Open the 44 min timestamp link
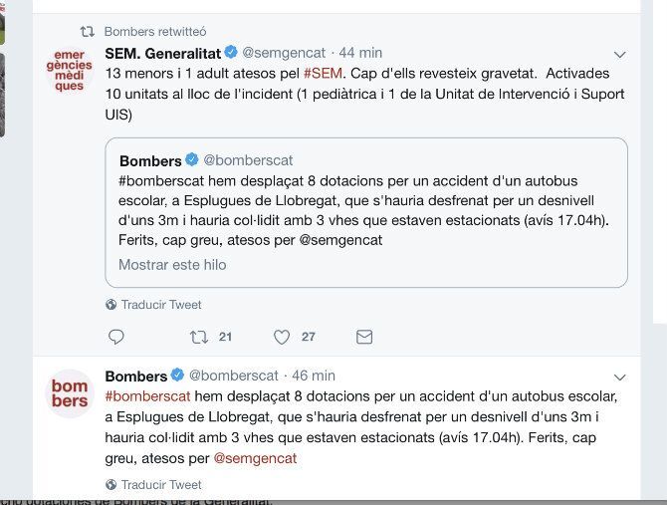This screenshot has height=505, width=667. (360, 52)
